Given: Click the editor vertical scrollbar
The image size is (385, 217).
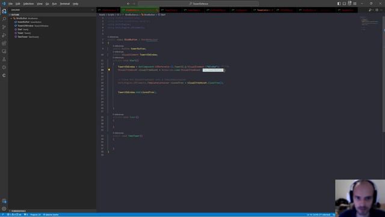Looking at the screenshot, I should point(383,74).
